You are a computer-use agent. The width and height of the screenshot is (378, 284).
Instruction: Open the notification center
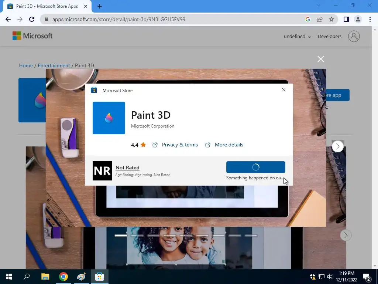point(367,277)
